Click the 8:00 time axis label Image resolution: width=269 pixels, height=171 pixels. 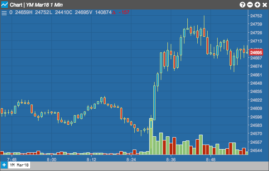point(51,159)
